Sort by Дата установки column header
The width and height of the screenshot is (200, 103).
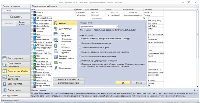coord(95,9)
